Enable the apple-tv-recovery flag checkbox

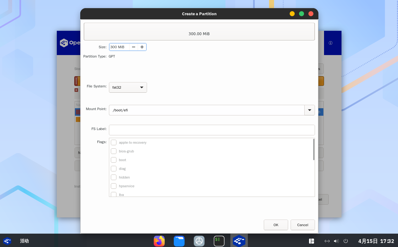(x=114, y=142)
